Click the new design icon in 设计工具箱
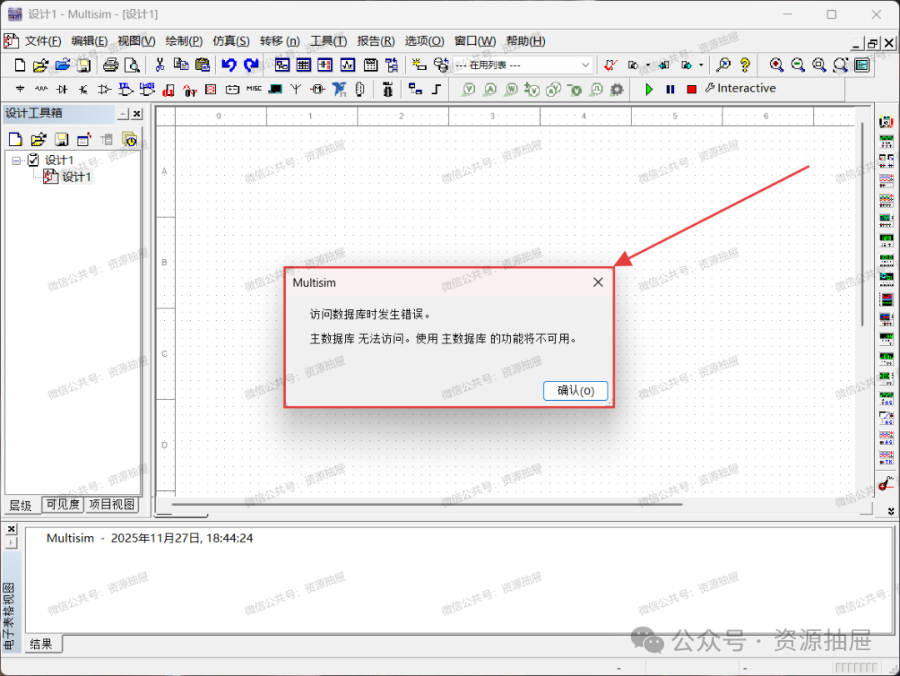 tap(16, 139)
